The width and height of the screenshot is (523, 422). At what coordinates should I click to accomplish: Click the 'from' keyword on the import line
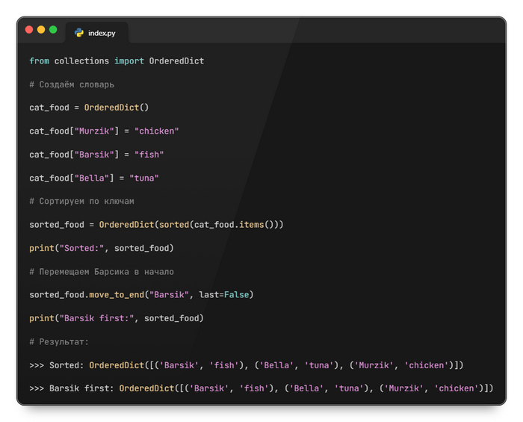(x=39, y=60)
